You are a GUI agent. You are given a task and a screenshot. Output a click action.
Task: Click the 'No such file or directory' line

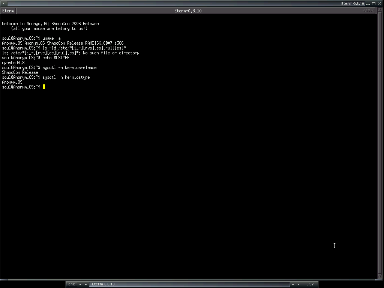point(71,53)
